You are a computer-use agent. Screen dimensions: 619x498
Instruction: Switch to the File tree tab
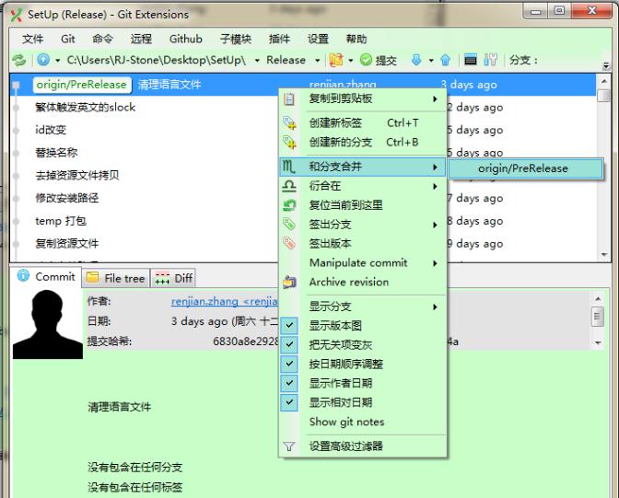116,277
